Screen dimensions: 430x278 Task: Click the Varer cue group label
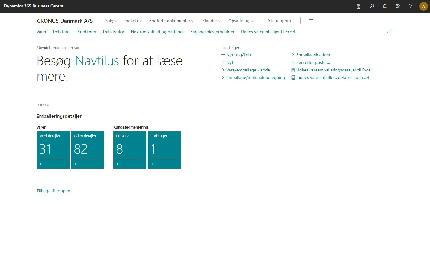(41, 127)
